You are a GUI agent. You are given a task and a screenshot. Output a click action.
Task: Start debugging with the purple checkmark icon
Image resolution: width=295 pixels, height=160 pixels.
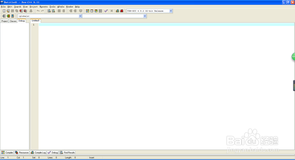(x=106, y=11)
